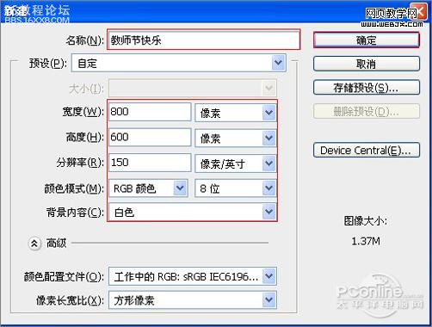Viewport: 432px width, 327px height.
Task: Open the 颜色模式 dropdown RGB 颜色
Action: [x=148, y=188]
